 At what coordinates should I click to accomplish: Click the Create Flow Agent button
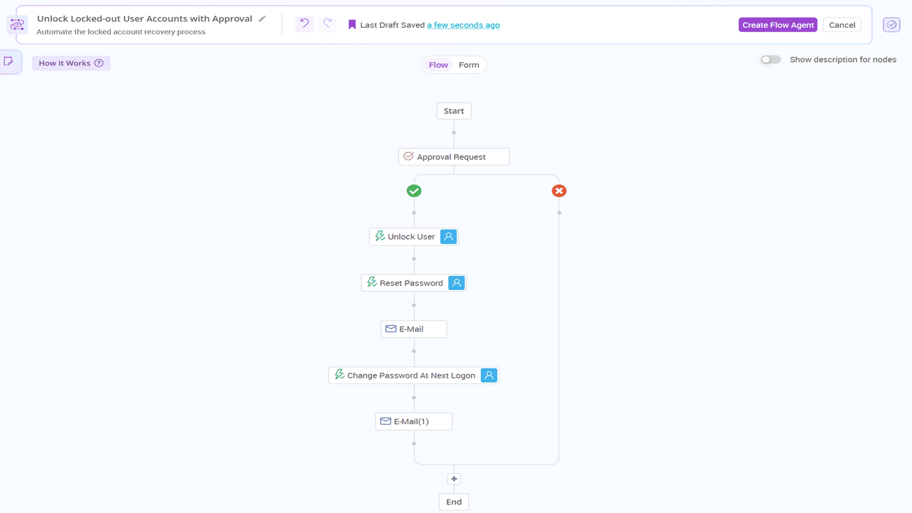[777, 24]
